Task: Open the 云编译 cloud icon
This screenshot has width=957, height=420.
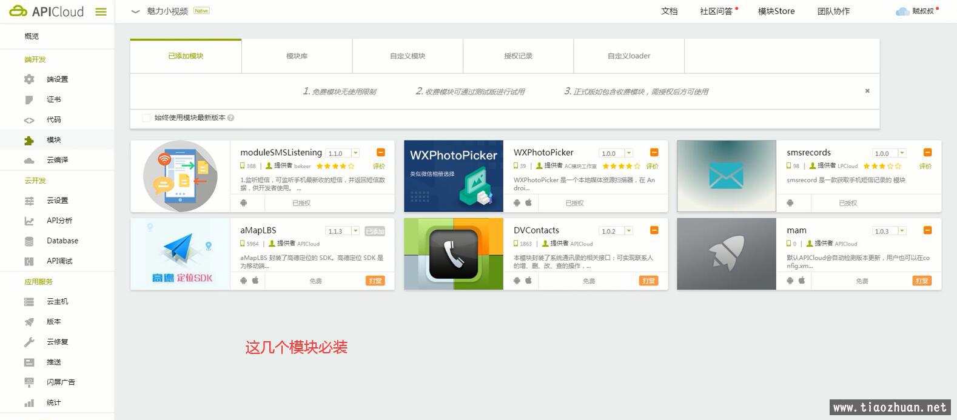Action: pyautogui.click(x=29, y=161)
